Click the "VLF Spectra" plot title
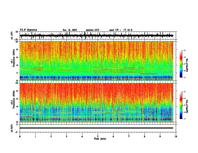Viewport: 198px width, 153px height. [x=28, y=30]
